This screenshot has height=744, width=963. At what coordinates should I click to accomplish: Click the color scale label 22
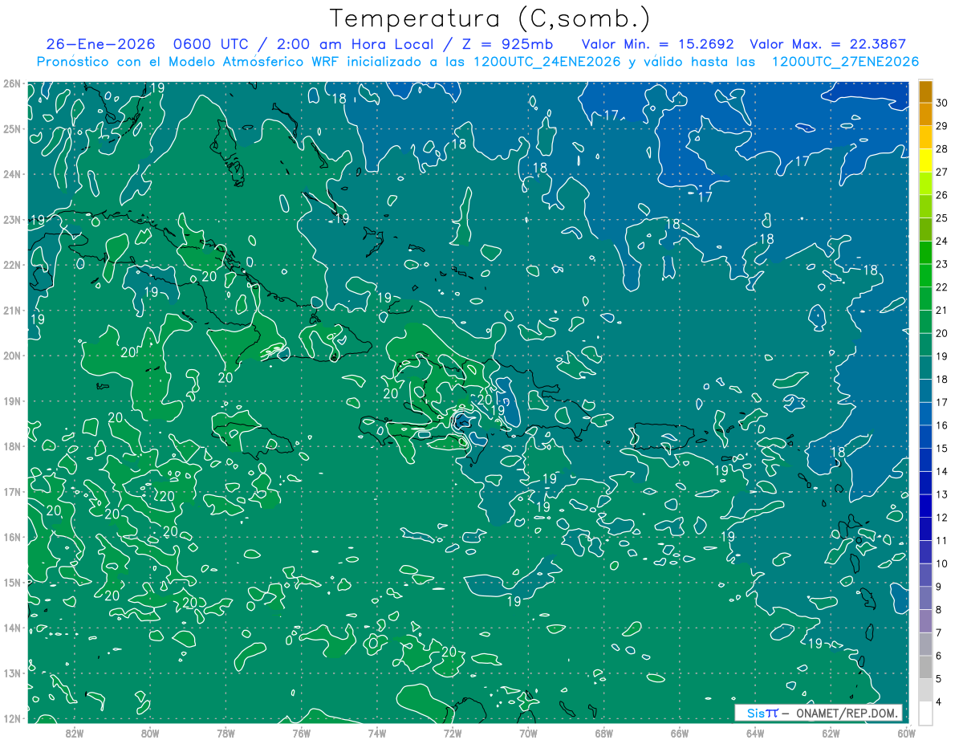click(x=942, y=287)
